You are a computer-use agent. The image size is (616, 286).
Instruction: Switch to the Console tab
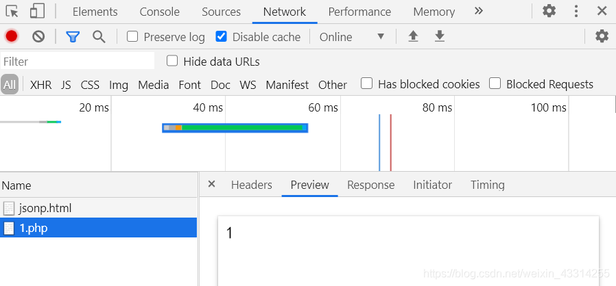click(x=159, y=12)
